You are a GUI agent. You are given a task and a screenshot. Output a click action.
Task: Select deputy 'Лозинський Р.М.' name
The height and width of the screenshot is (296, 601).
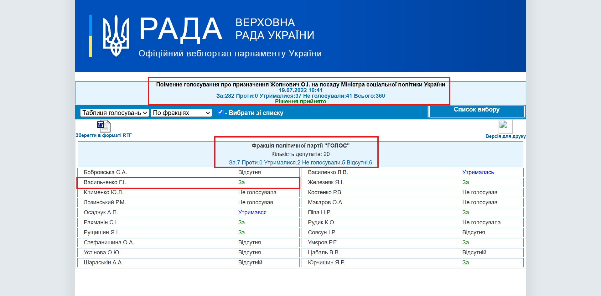click(105, 202)
